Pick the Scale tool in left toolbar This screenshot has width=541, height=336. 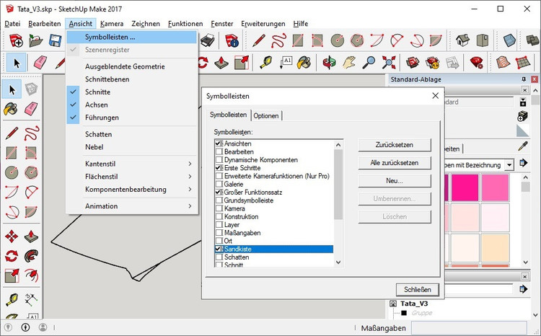coord(11,275)
